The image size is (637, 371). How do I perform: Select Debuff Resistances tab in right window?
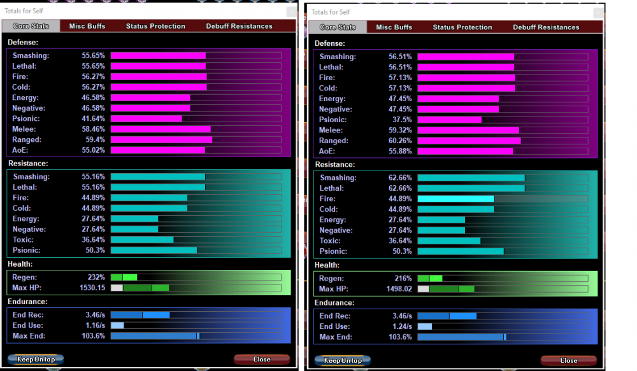(x=546, y=27)
